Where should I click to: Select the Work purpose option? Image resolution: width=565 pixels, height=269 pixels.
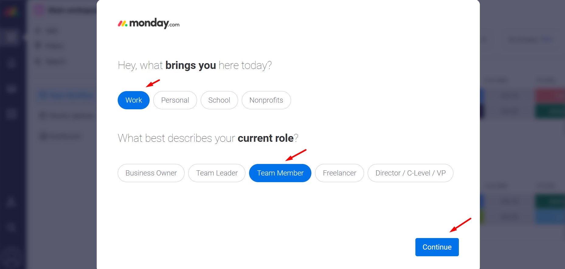[x=133, y=100]
